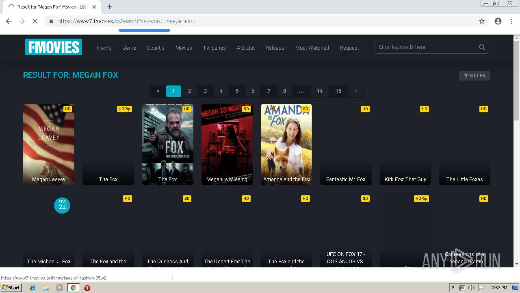The image size is (520, 293).
Task: Open The Fox gunman poster
Action: (x=167, y=144)
